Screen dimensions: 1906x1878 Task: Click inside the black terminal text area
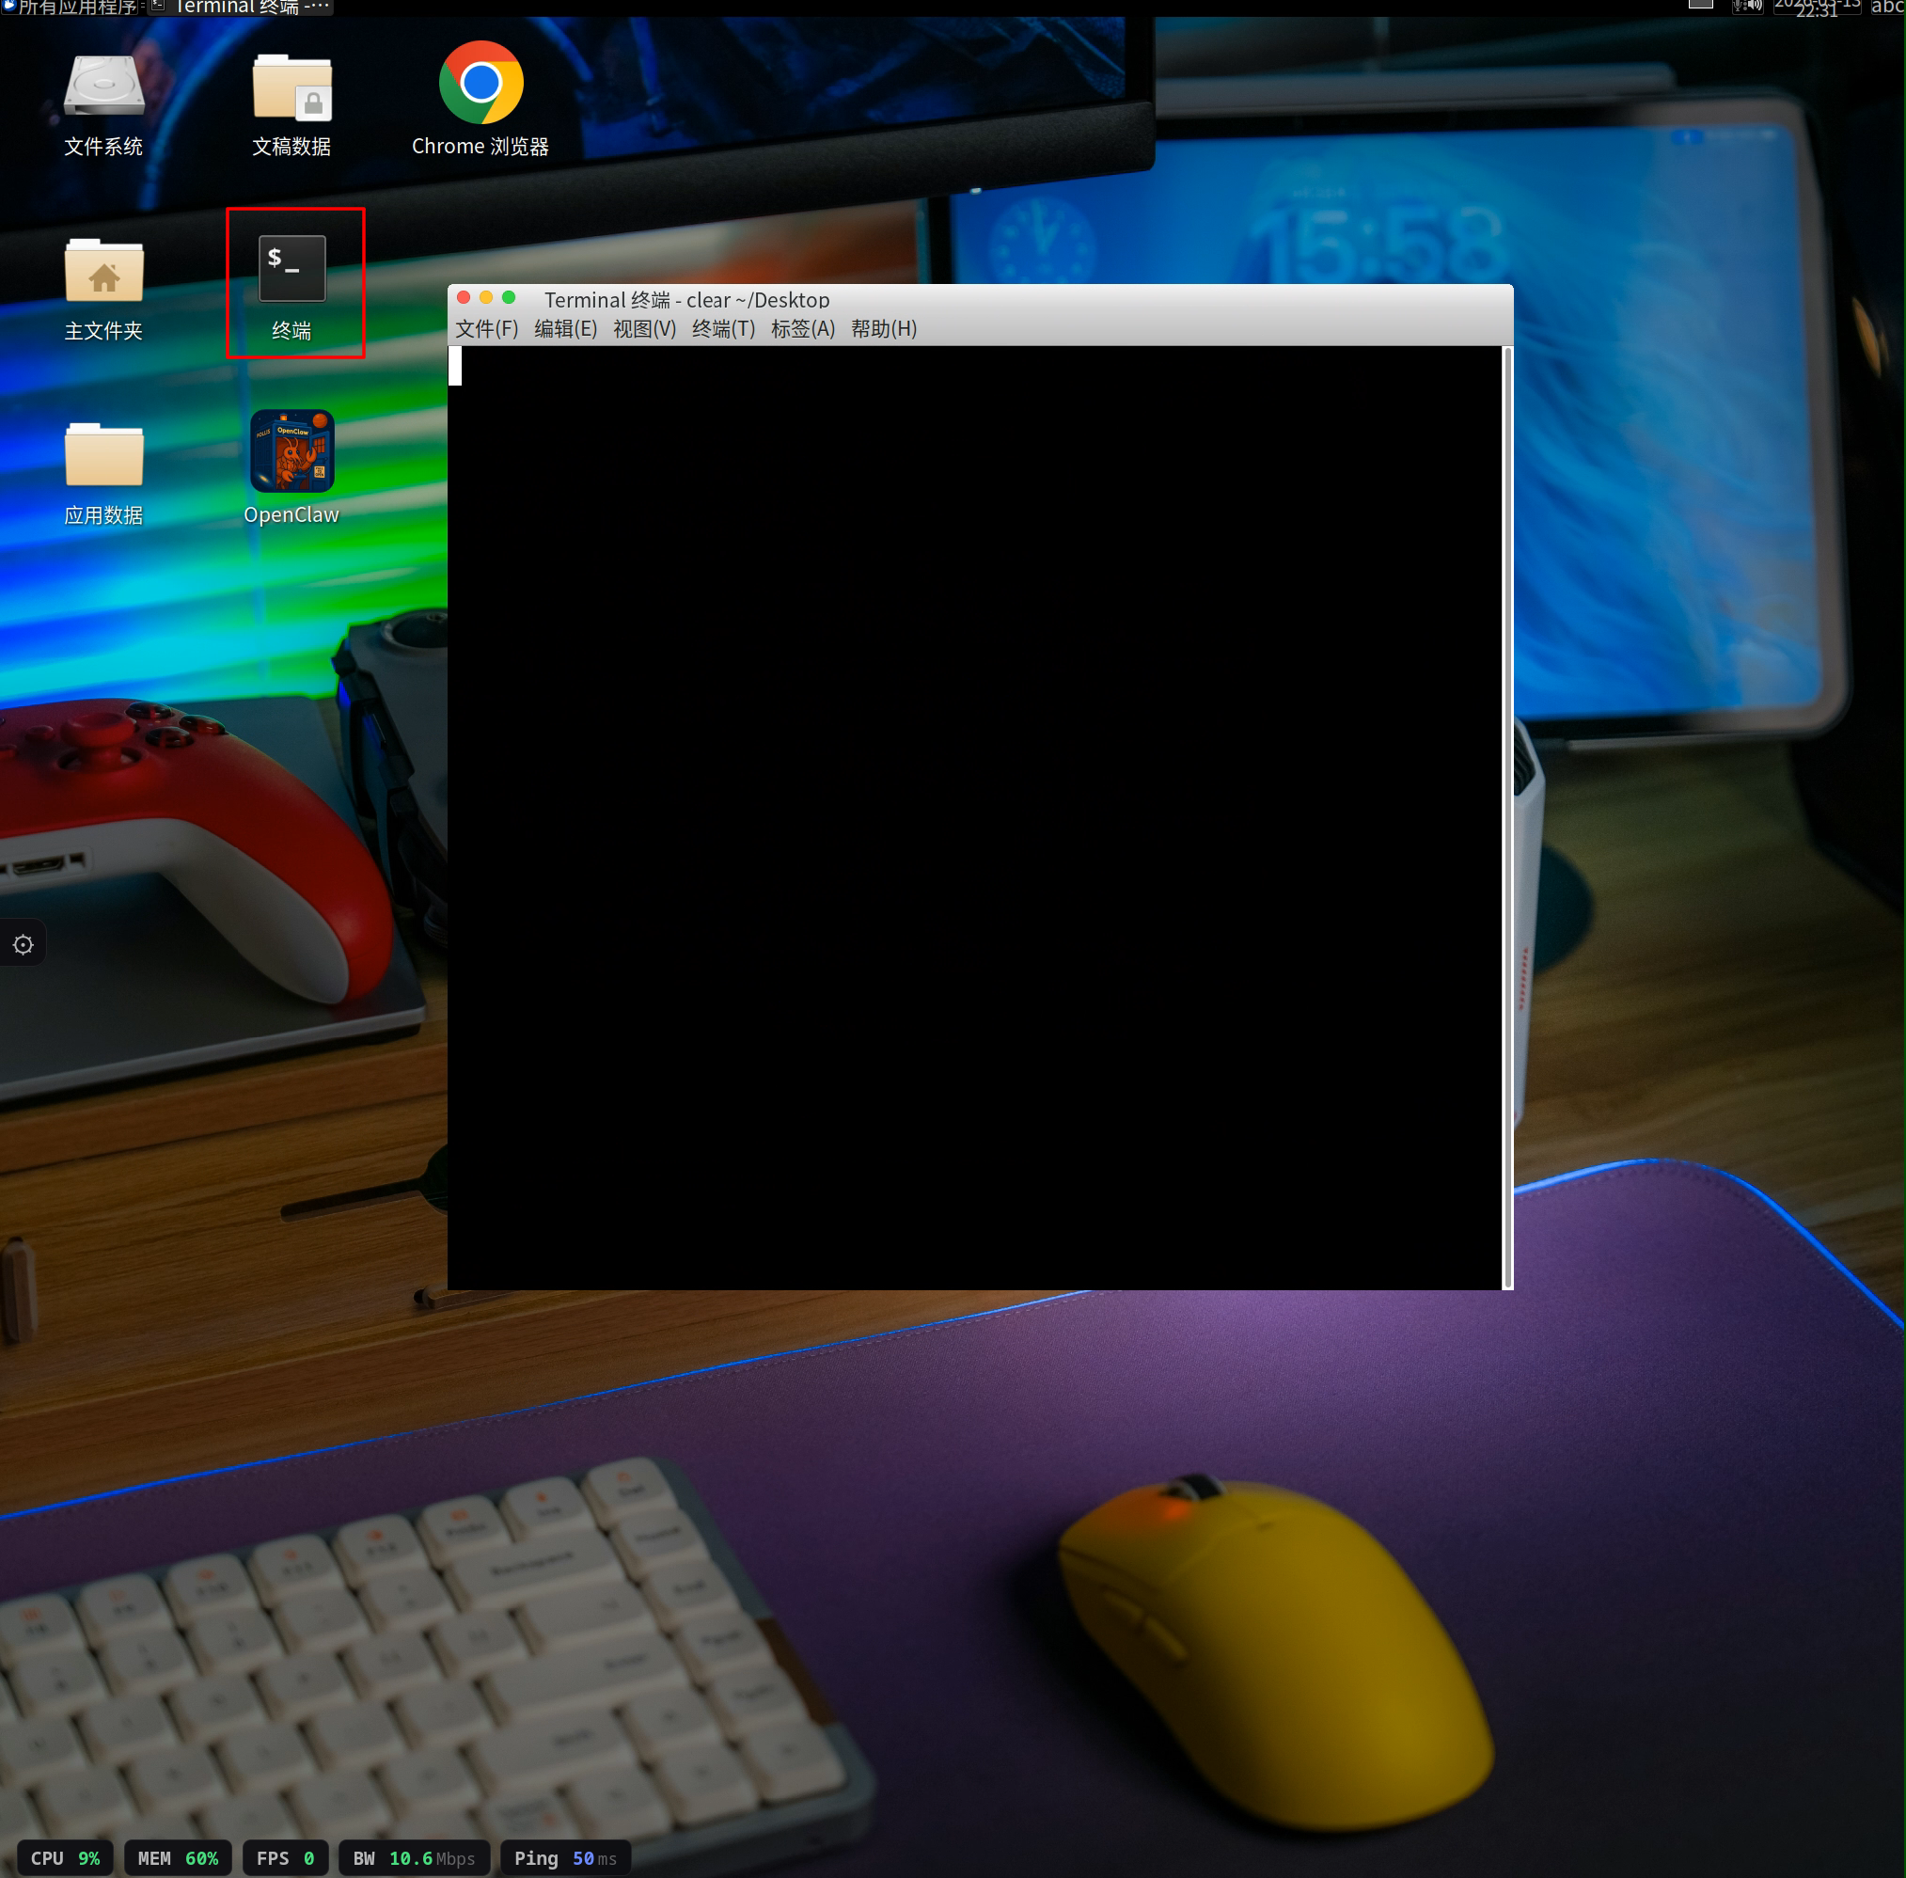tap(974, 816)
